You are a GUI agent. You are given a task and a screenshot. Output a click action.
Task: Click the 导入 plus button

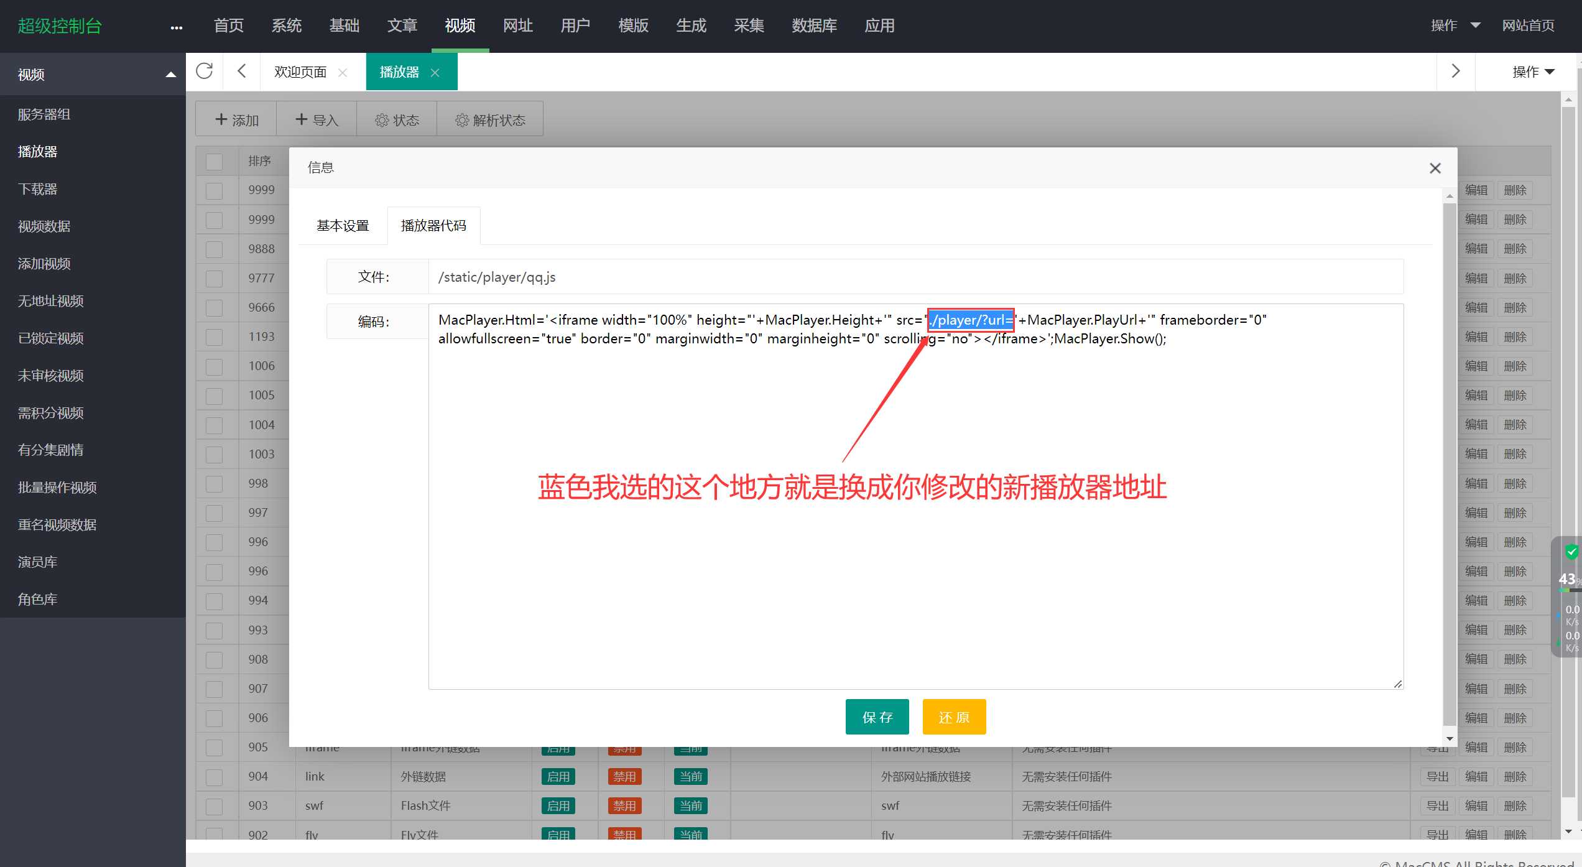(317, 119)
